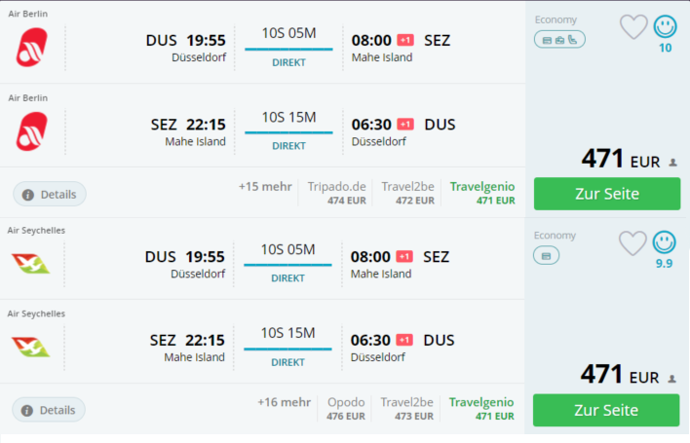This screenshot has width=690, height=443.
Task: Expand the +15 mehr providers list
Action: 265,187
